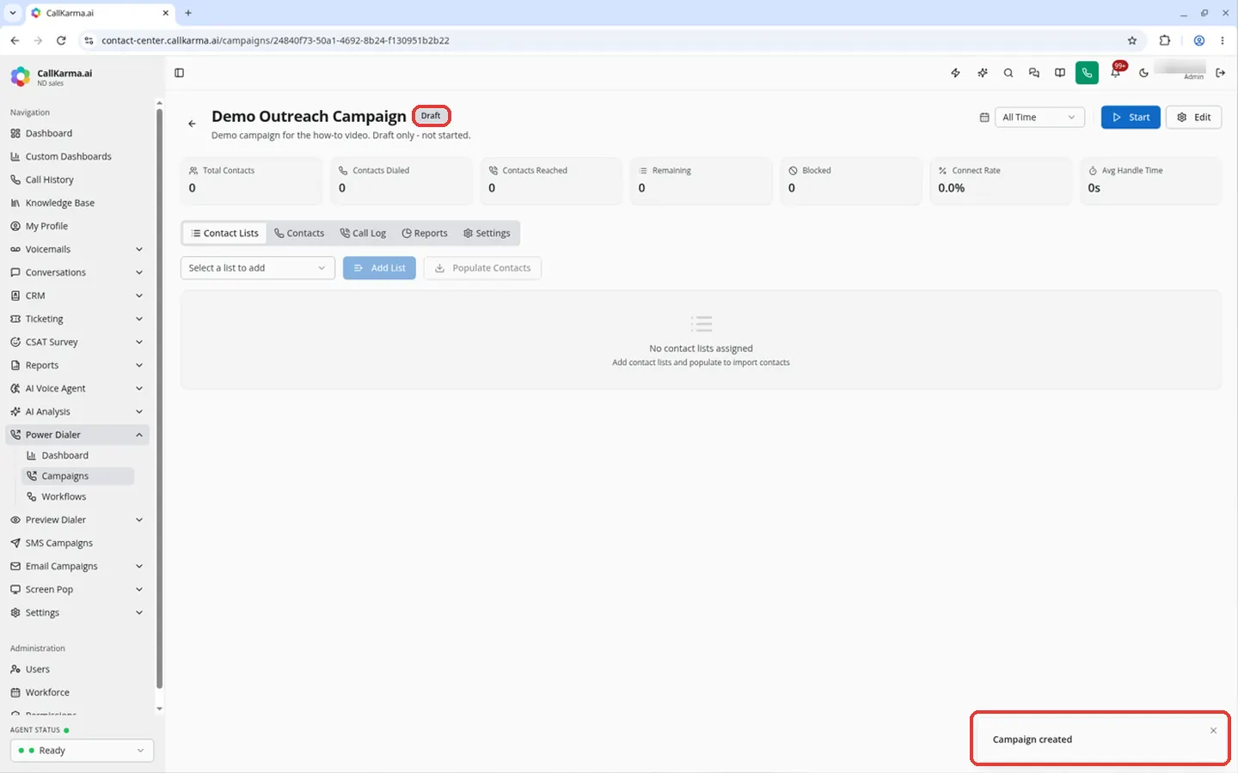This screenshot has width=1238, height=773.
Task: Open the book icon in header
Action: click(1060, 73)
